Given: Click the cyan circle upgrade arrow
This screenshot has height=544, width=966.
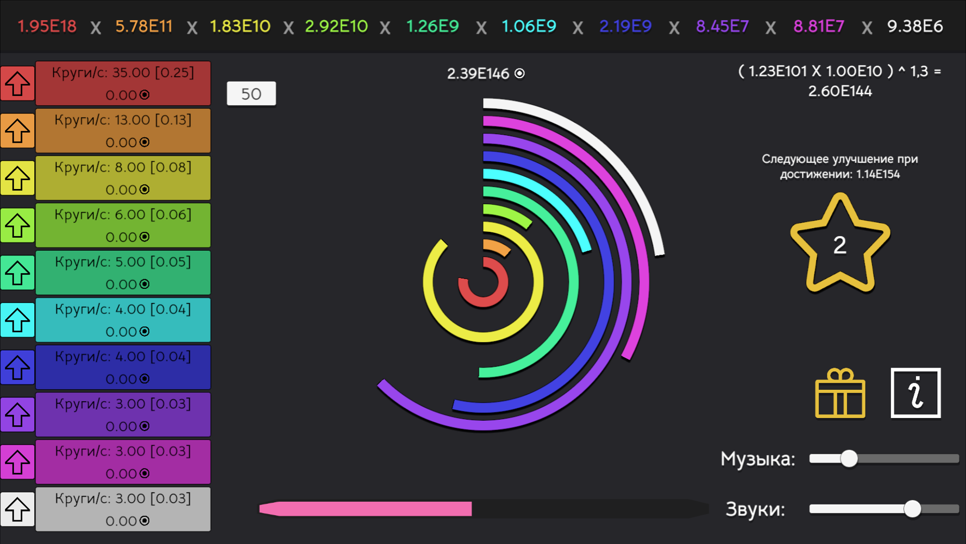Looking at the screenshot, I should (17, 320).
